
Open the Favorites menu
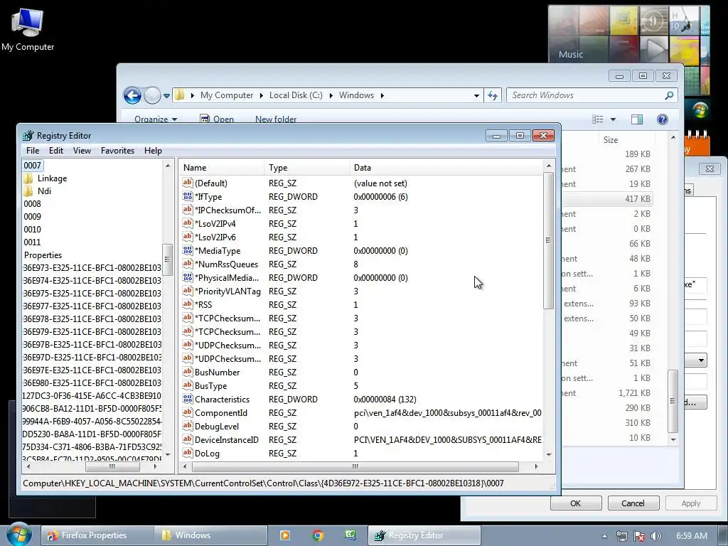pyautogui.click(x=117, y=151)
